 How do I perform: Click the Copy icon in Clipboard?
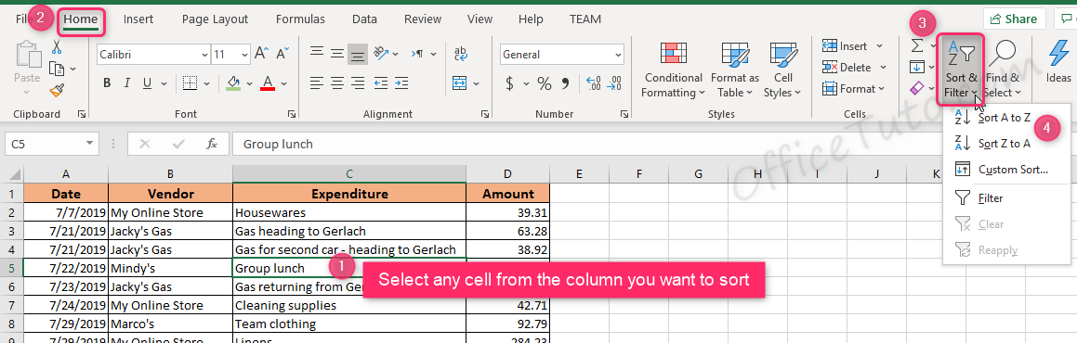point(58,69)
